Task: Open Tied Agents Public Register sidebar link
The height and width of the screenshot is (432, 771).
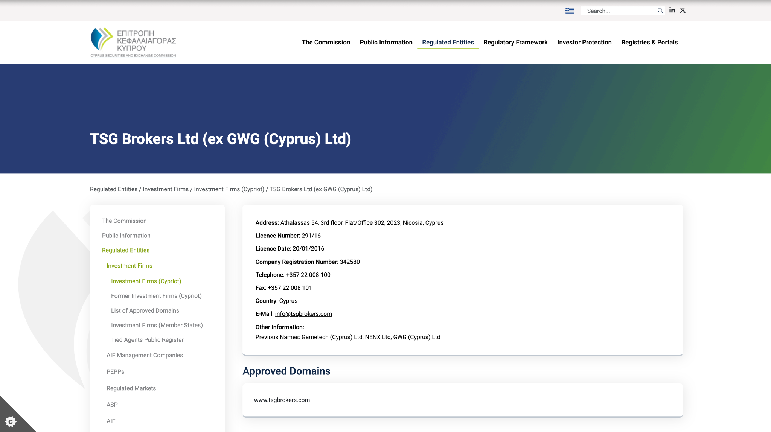Action: point(147,340)
